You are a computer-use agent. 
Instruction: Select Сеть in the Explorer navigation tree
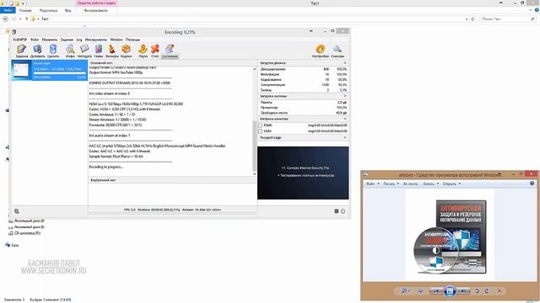tap(12, 245)
